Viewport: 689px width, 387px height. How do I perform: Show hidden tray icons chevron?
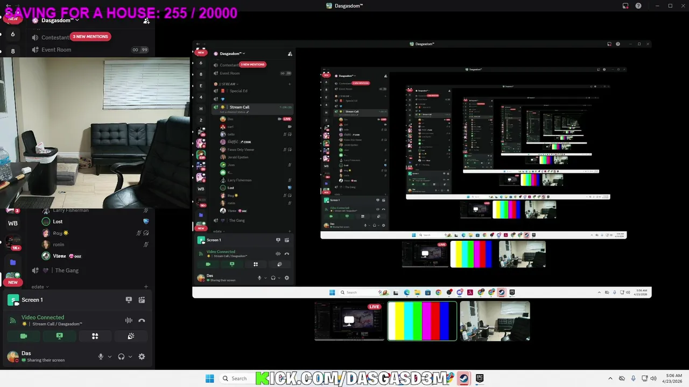point(610,378)
